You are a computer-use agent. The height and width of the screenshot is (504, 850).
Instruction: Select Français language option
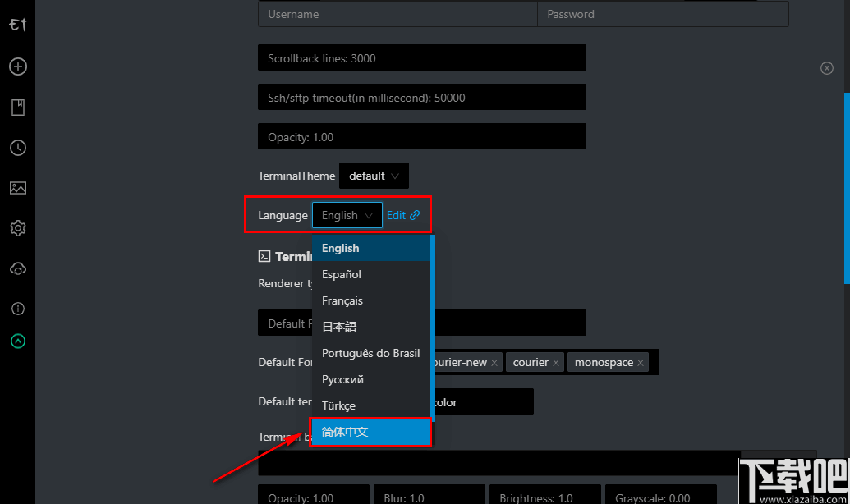[x=370, y=300]
